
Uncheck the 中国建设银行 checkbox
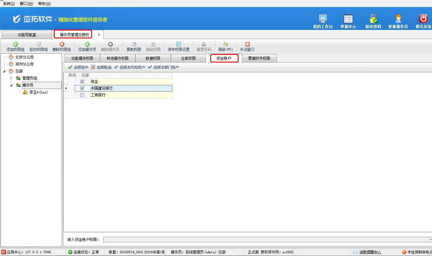click(x=82, y=88)
